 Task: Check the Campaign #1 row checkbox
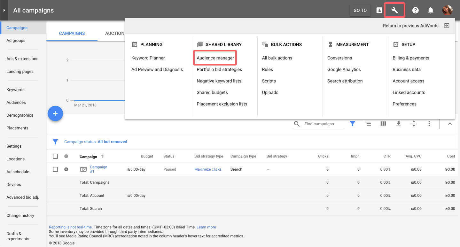pyautogui.click(x=55, y=169)
